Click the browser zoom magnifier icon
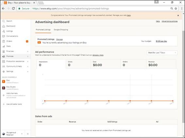185x138 pixels. coord(172,8)
